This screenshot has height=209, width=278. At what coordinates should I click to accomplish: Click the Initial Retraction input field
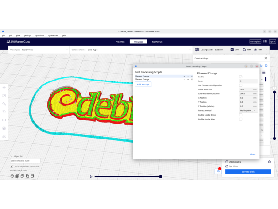pyautogui.click(x=248, y=89)
